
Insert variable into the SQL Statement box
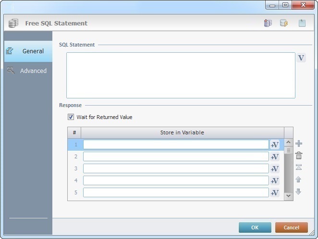coord(301,58)
